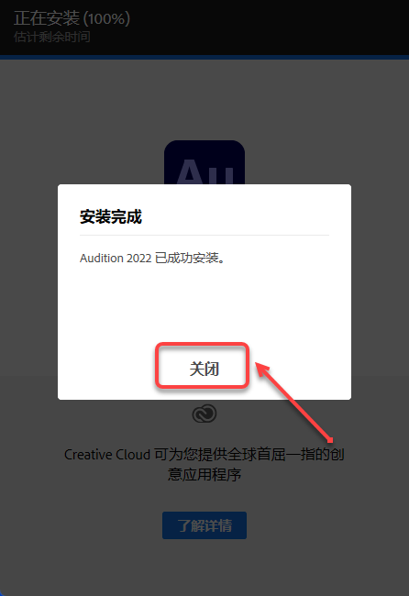Select the 安装完成 dialog heading
The width and height of the screenshot is (409, 596).
tap(111, 216)
